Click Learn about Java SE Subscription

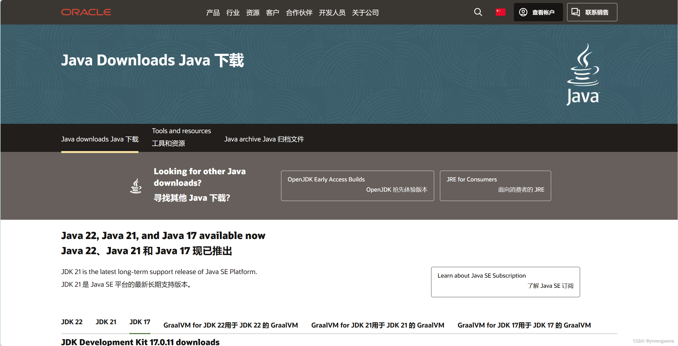(505, 281)
